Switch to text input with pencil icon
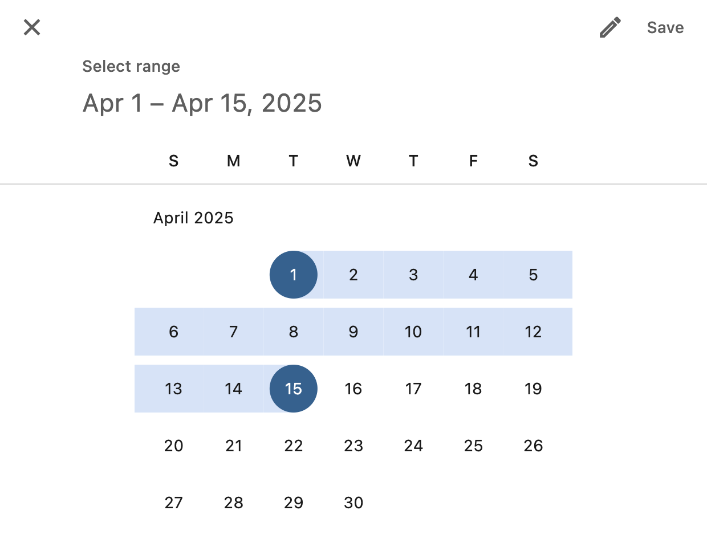The height and width of the screenshot is (547, 707). pos(610,27)
